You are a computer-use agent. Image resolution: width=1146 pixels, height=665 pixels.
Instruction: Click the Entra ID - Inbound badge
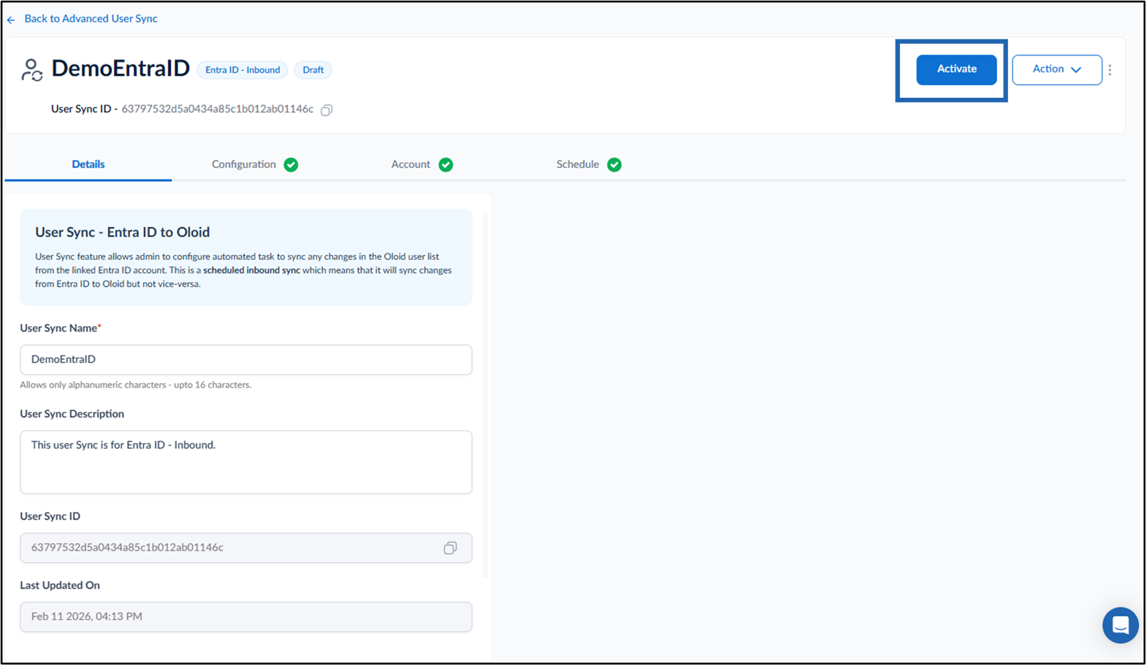pos(243,70)
